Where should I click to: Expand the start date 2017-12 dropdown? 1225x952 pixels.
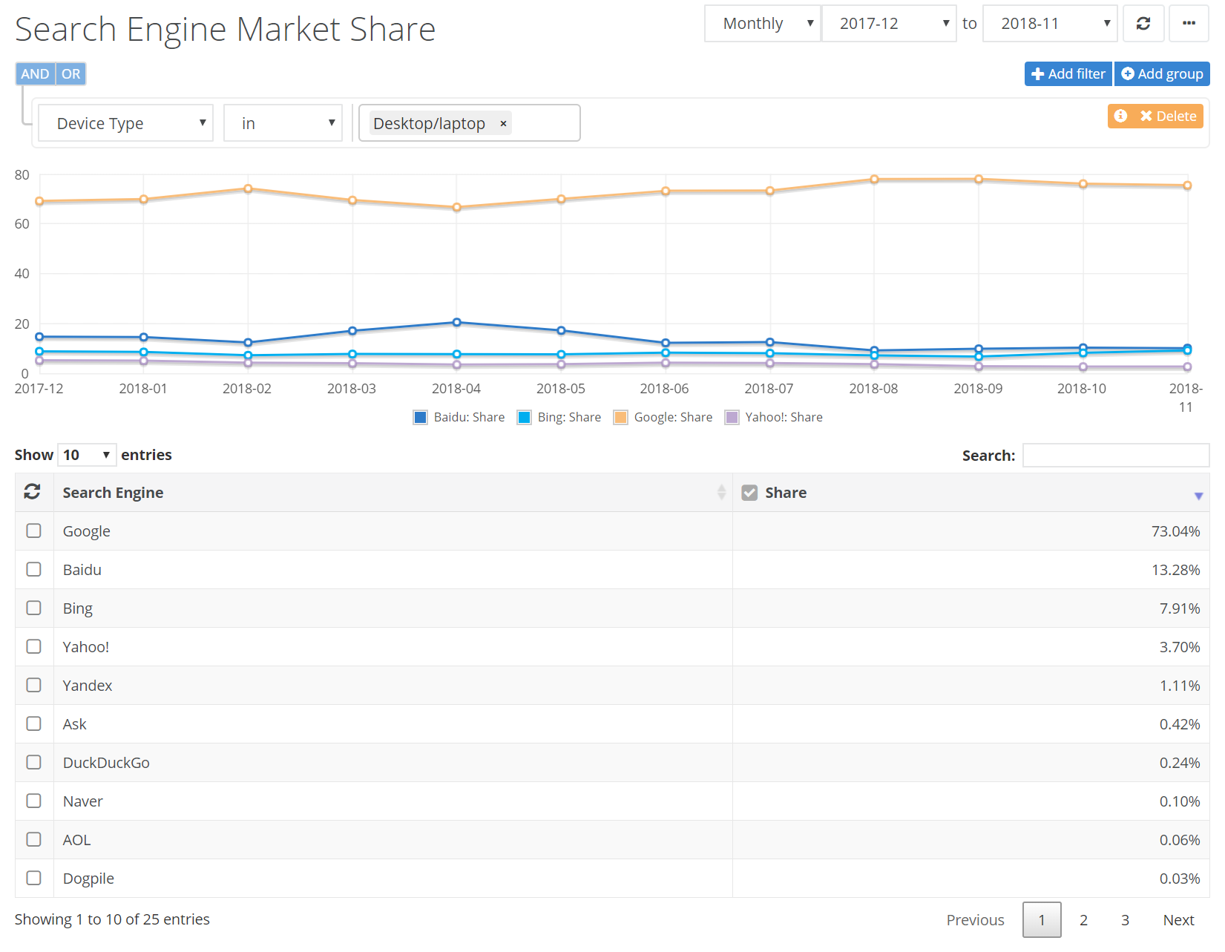click(x=888, y=24)
